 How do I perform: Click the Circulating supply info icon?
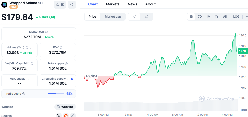tap(68, 79)
